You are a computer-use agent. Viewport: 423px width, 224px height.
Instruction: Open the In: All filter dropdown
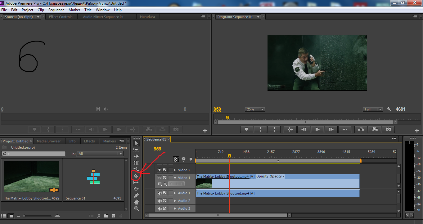(x=100, y=154)
